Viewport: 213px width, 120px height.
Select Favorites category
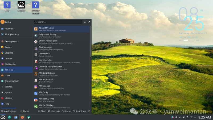click(16, 29)
